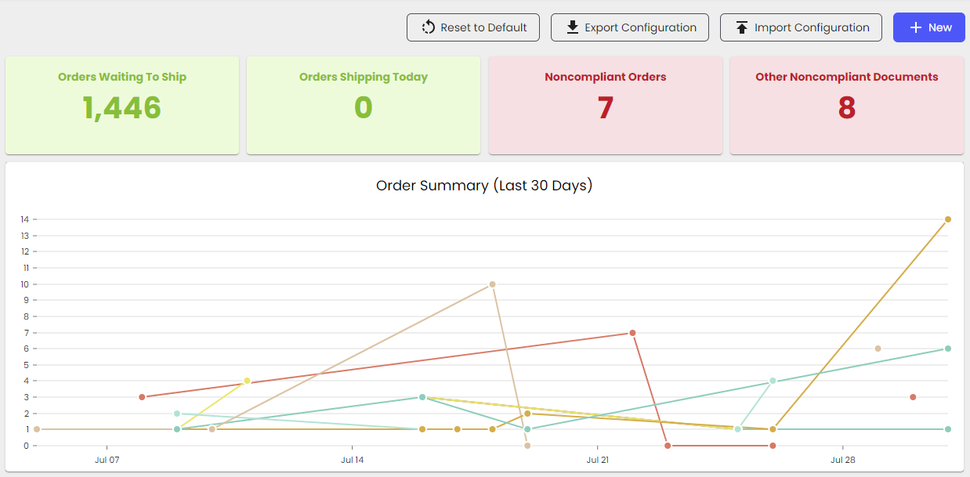Click the upload arrow Import Configuration icon

[742, 27]
